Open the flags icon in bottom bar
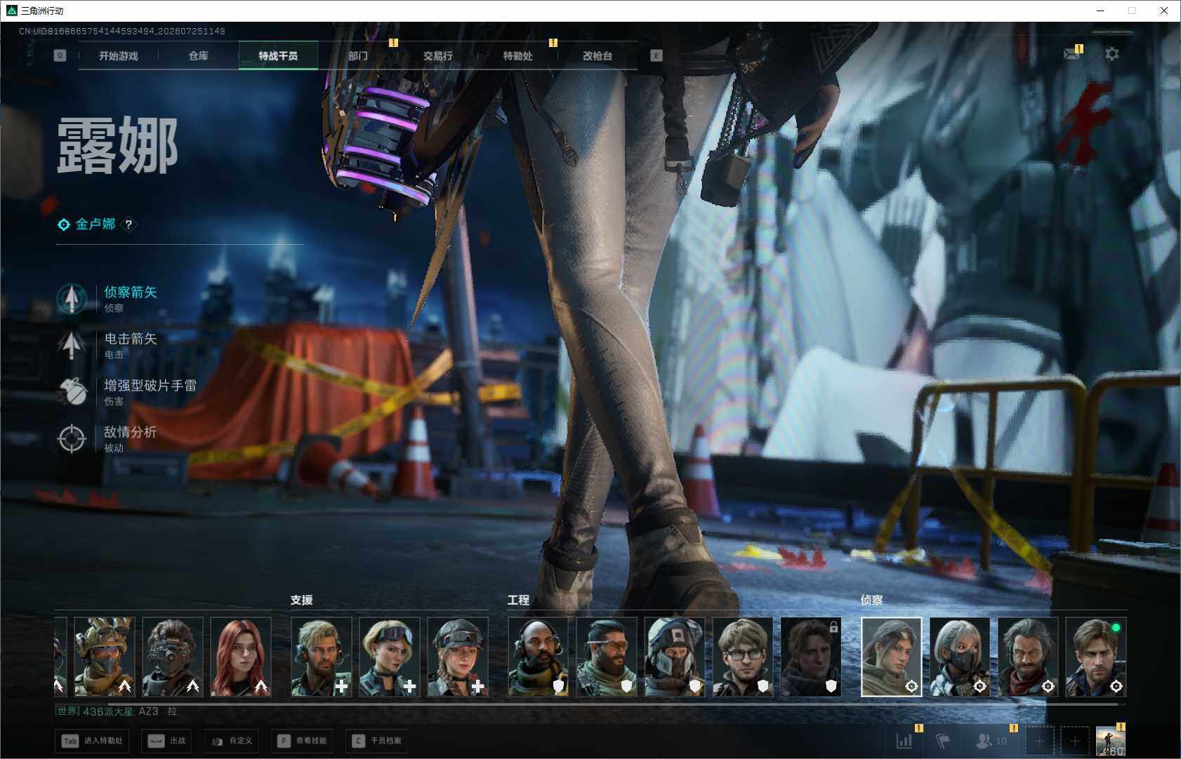The width and height of the screenshot is (1181, 759). (x=943, y=740)
